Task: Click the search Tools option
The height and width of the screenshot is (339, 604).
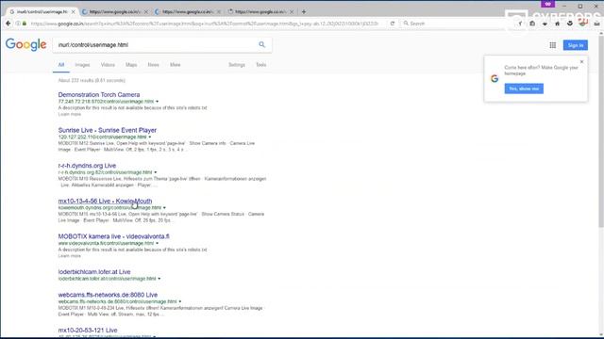Action: click(260, 65)
